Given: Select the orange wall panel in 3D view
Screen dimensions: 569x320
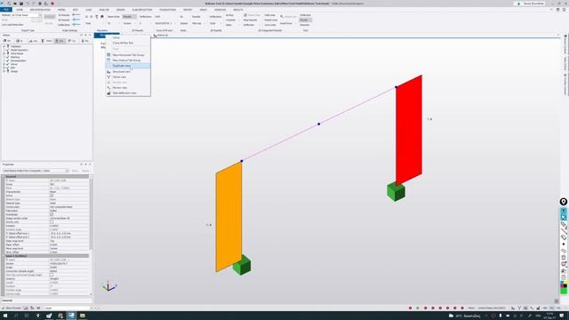Looking at the screenshot, I should click(228, 217).
